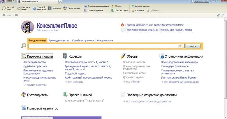This screenshot has width=227, height=119.
Task: Expand the search field history dropdown arrow
Action: pyautogui.click(x=183, y=46)
